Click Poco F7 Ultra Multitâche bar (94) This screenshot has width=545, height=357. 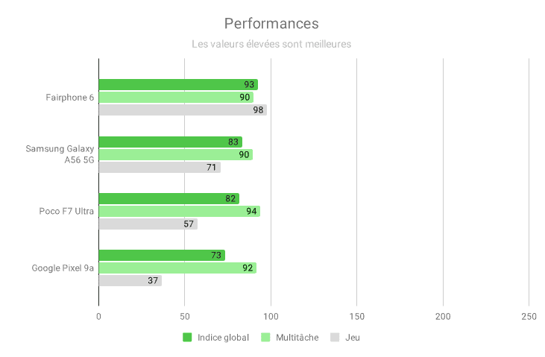[179, 211]
